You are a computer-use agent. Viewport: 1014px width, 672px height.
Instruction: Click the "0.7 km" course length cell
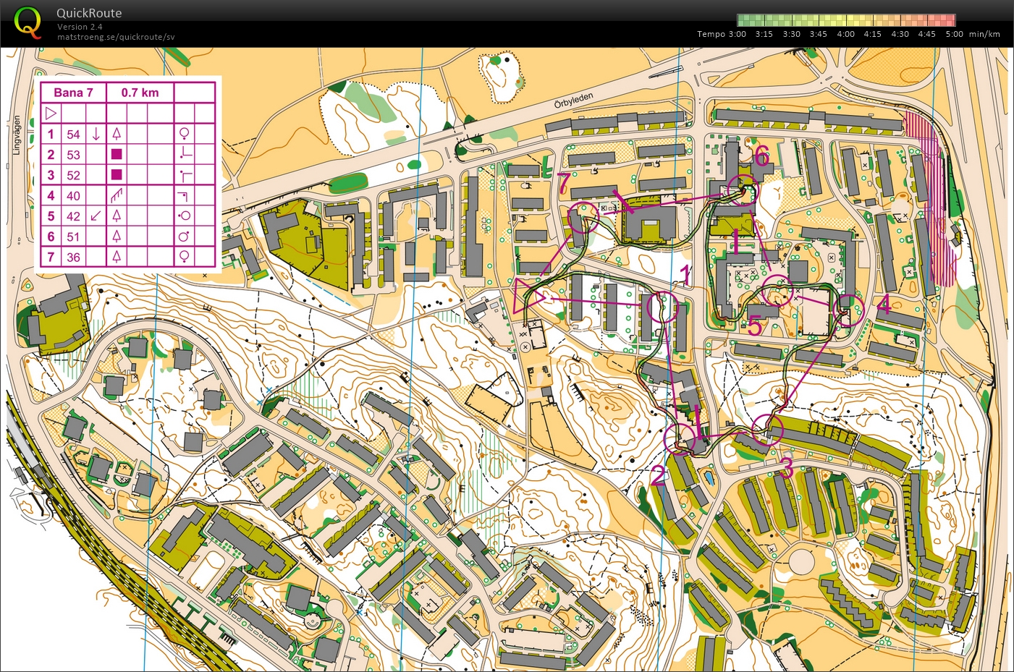click(x=140, y=93)
